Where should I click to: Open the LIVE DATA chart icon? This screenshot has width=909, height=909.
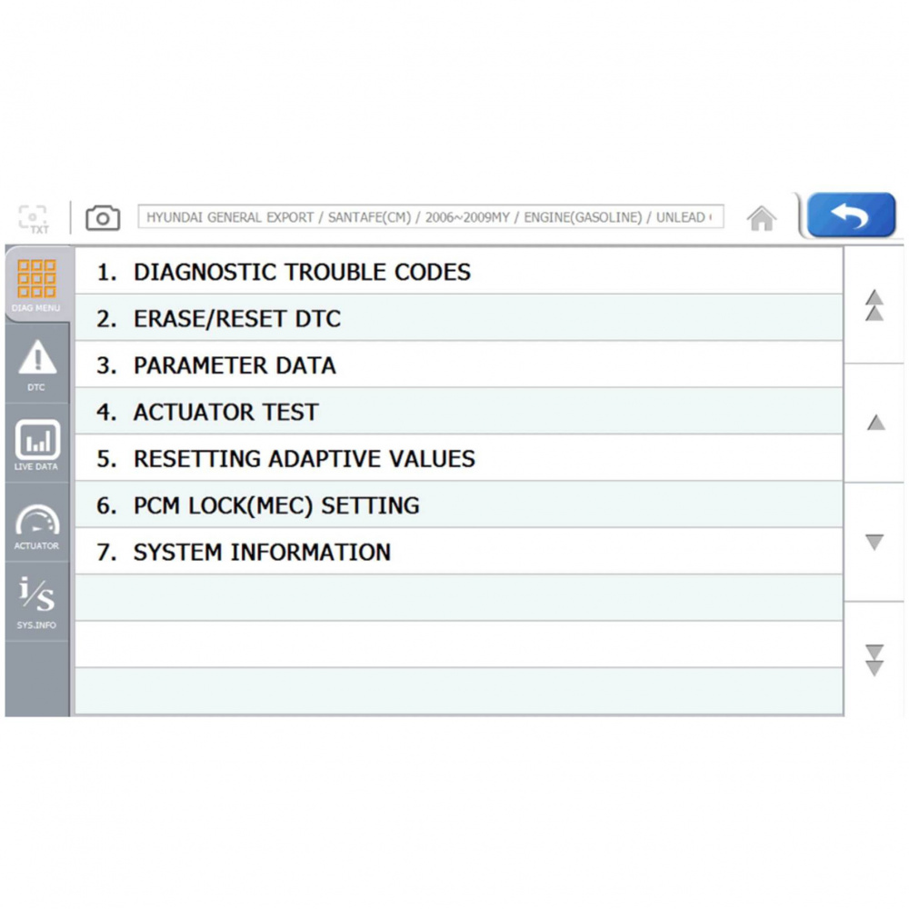[x=37, y=443]
